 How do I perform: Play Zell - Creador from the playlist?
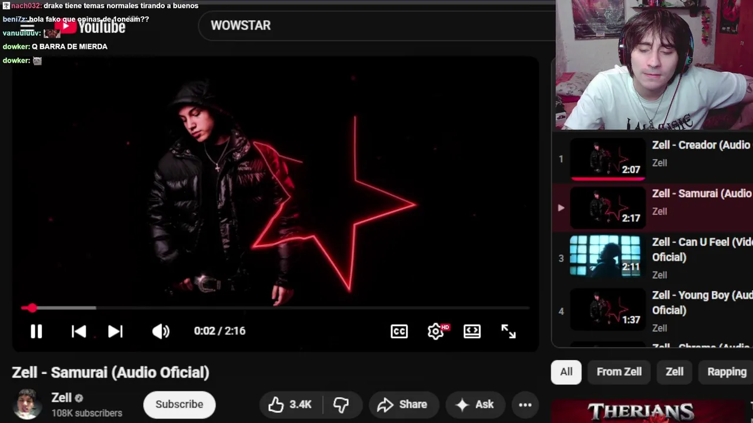coord(652,159)
